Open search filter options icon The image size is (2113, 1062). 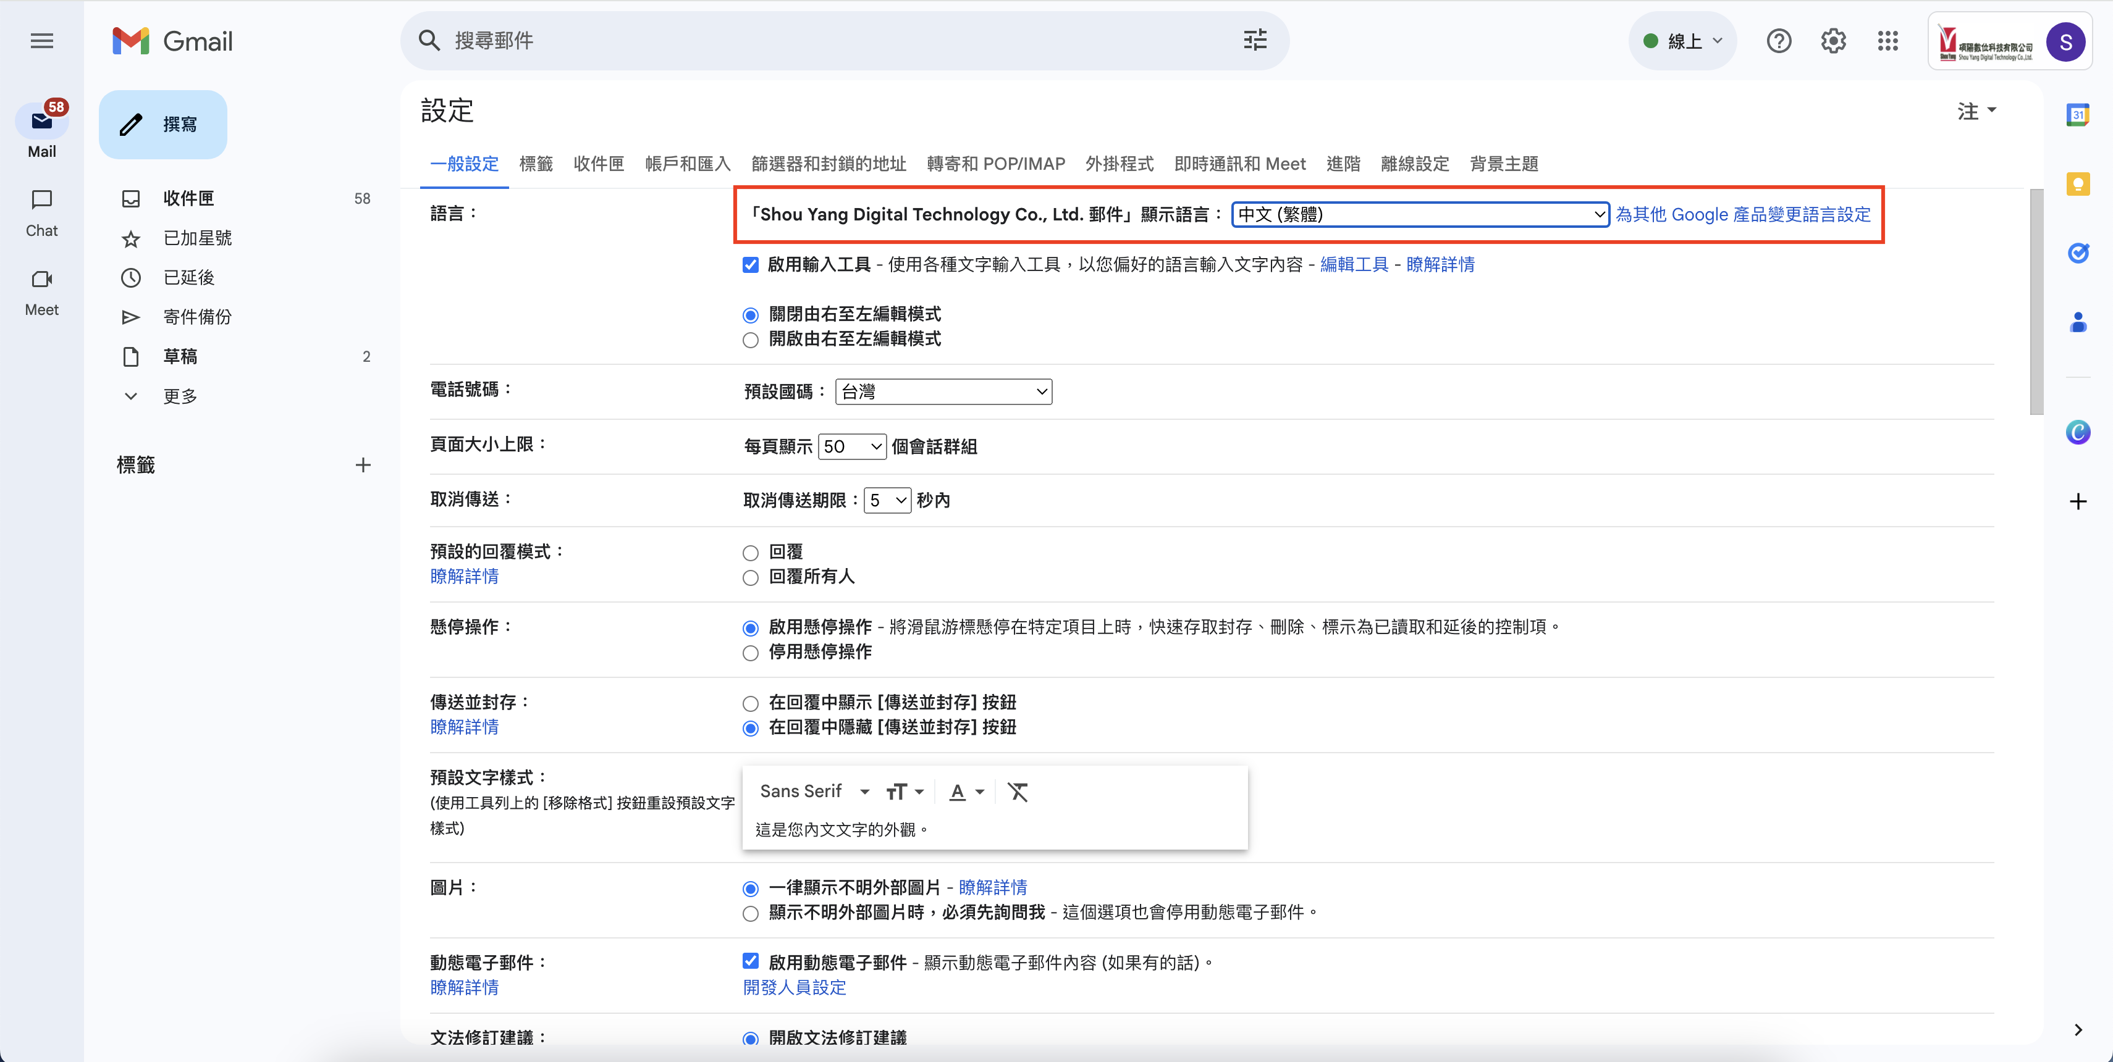1254,40
